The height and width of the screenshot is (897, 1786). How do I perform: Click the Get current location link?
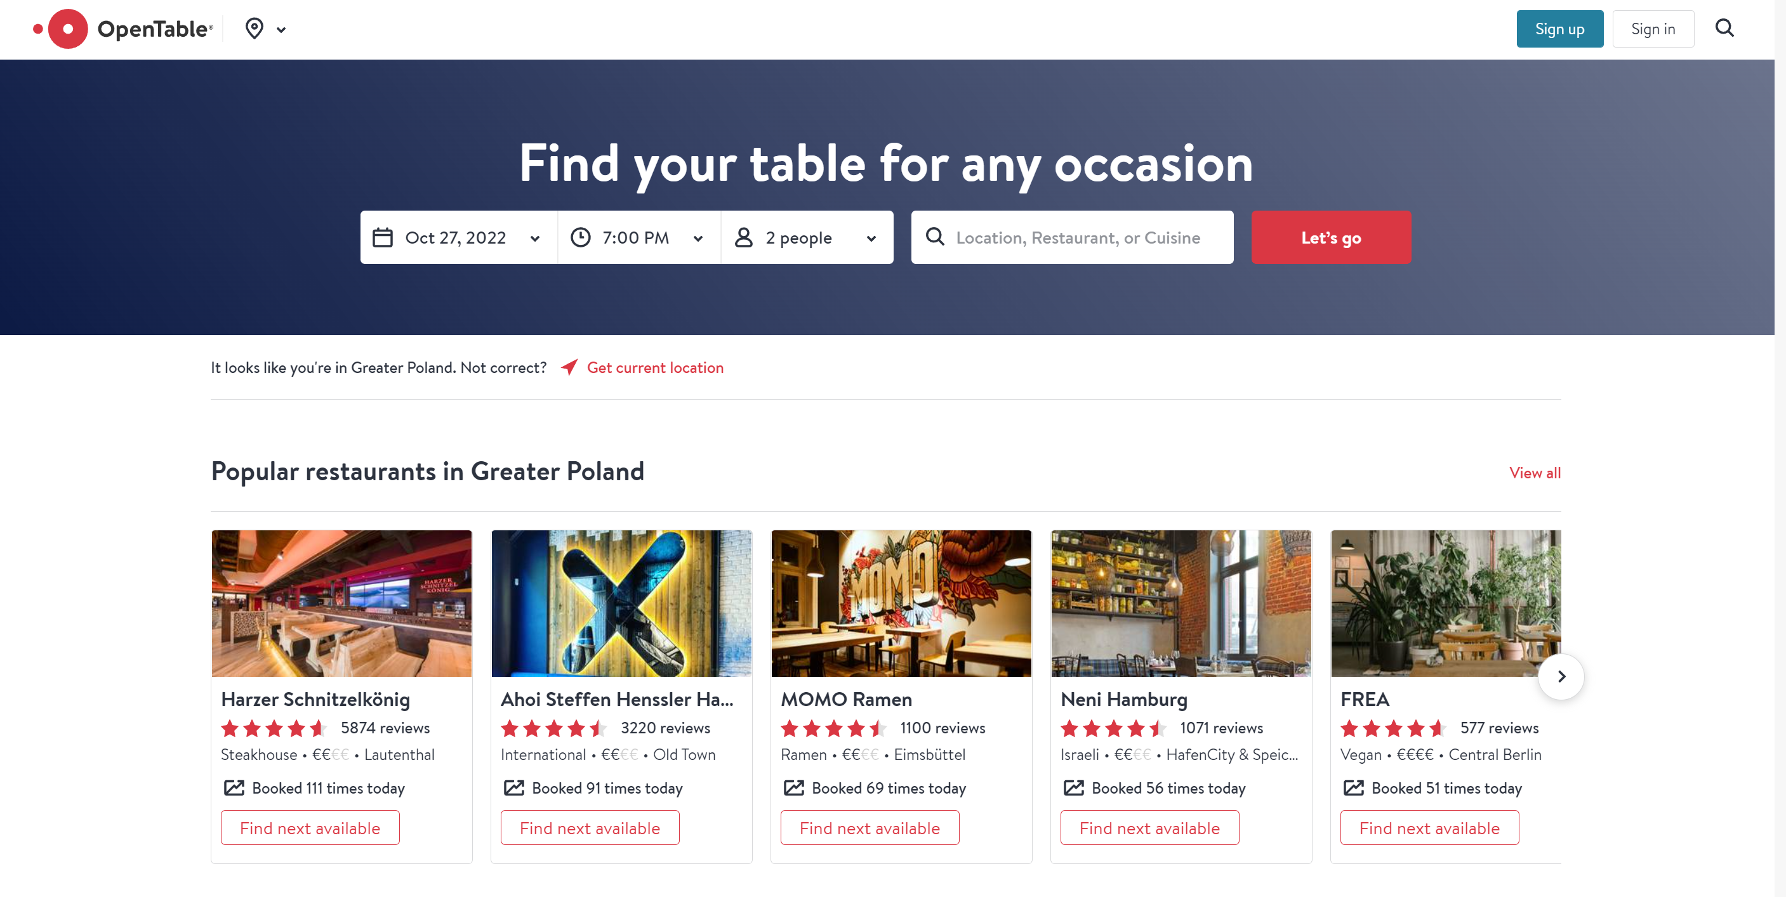(654, 367)
